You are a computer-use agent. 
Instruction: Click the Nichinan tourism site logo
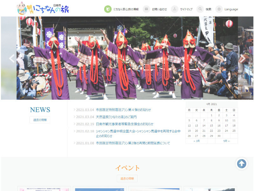point(43,9)
